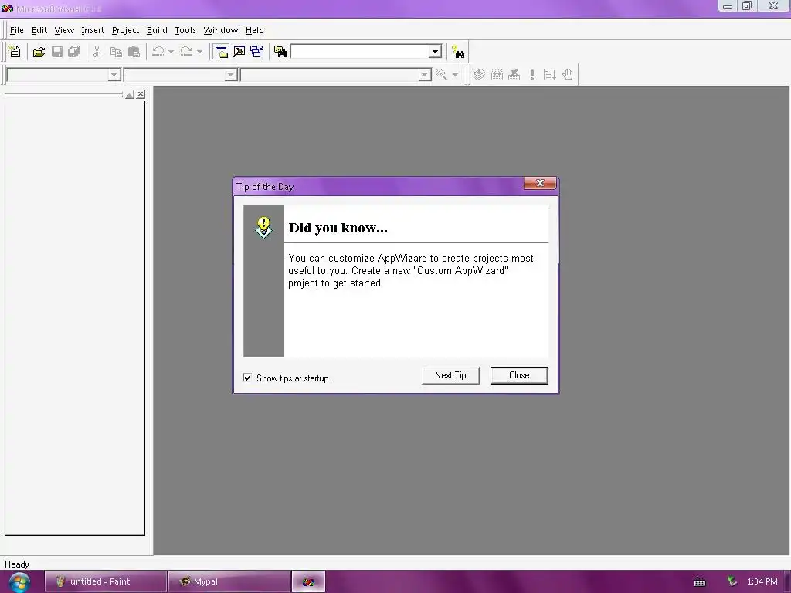This screenshot has height=593, width=791.
Task: Click the 1:34 PM taskbar clock
Action: [x=762, y=581]
